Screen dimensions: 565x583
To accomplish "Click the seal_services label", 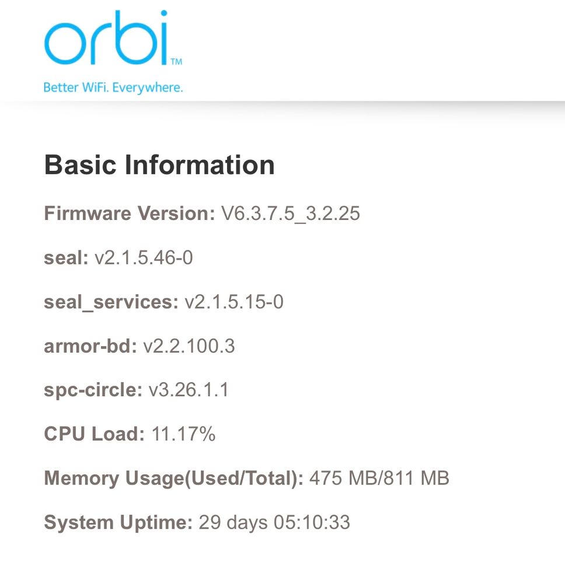I will [111, 302].
